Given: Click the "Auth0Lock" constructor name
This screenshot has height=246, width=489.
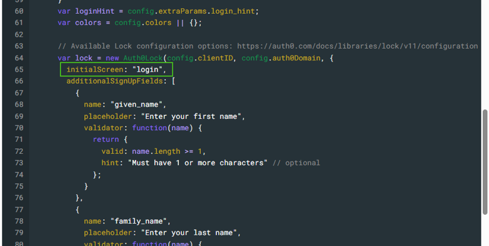Looking at the screenshot, I should point(143,58).
